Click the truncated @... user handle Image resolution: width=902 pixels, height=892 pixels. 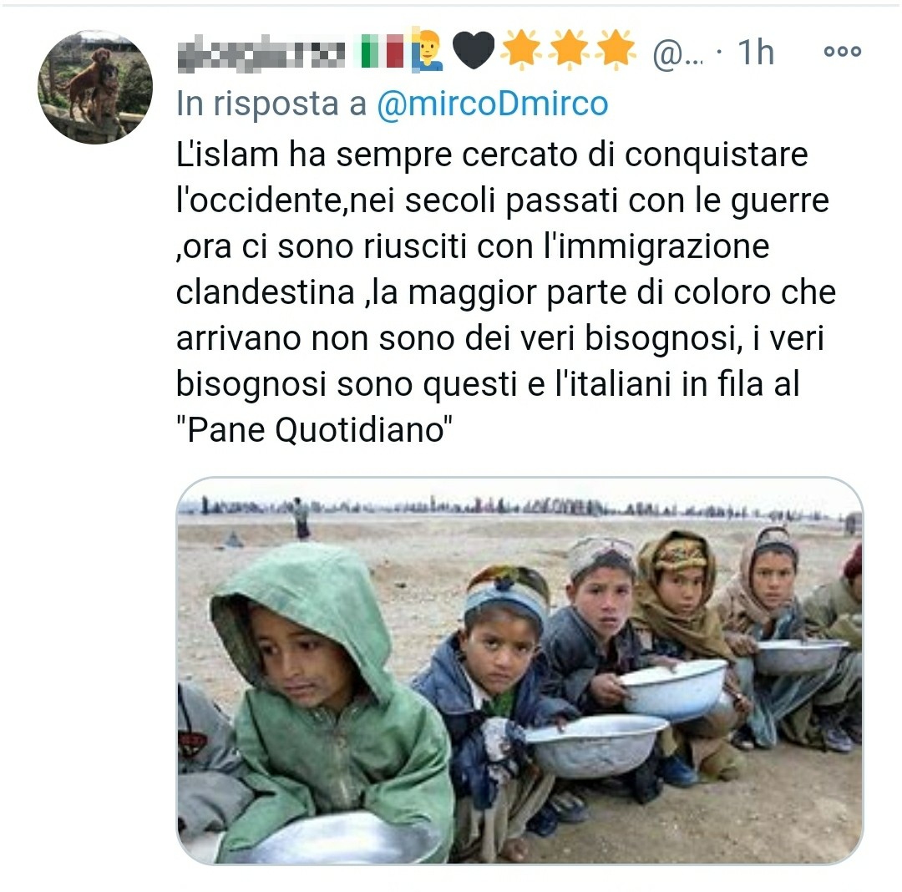[677, 54]
